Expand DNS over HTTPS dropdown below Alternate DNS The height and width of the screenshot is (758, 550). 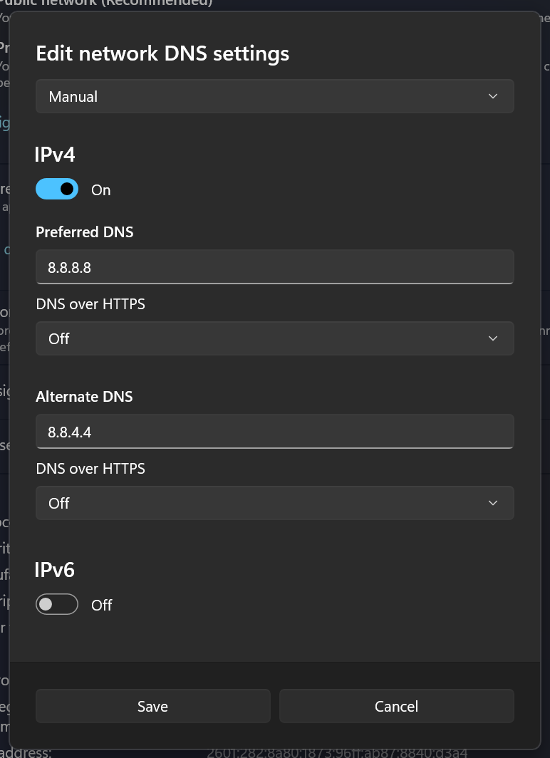[274, 503]
